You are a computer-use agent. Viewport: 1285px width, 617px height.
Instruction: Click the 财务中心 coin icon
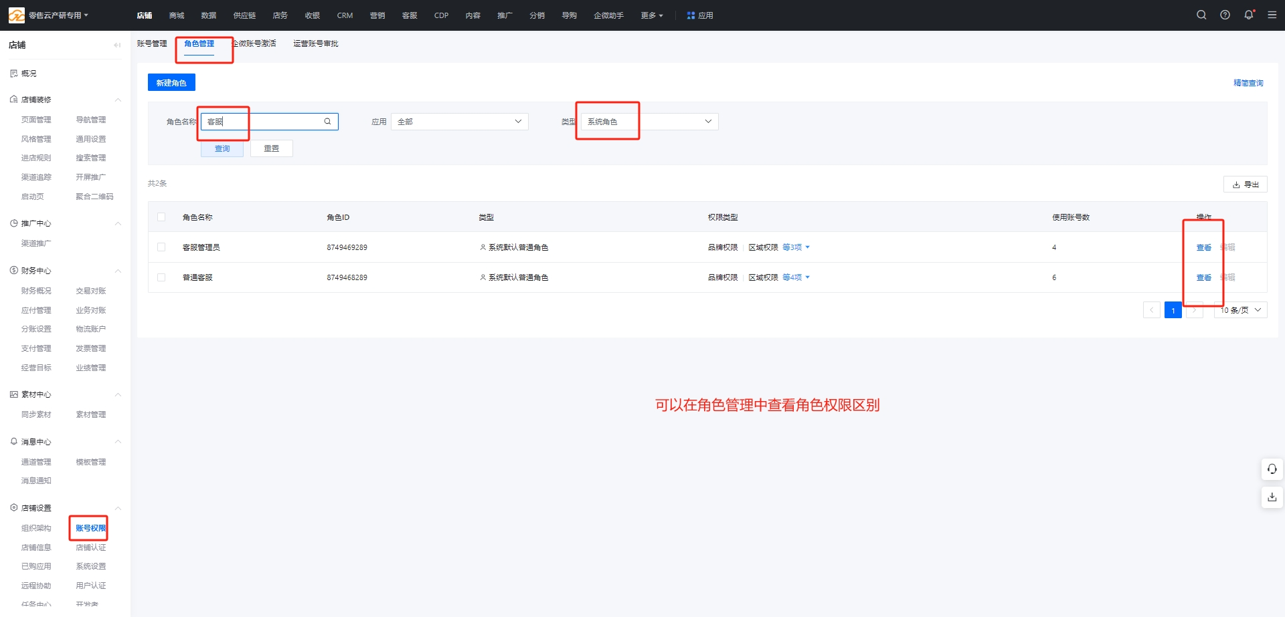click(x=13, y=271)
